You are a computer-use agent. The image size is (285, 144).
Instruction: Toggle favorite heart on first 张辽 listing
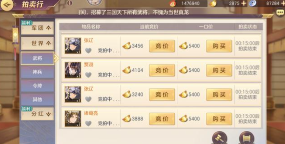88,51
